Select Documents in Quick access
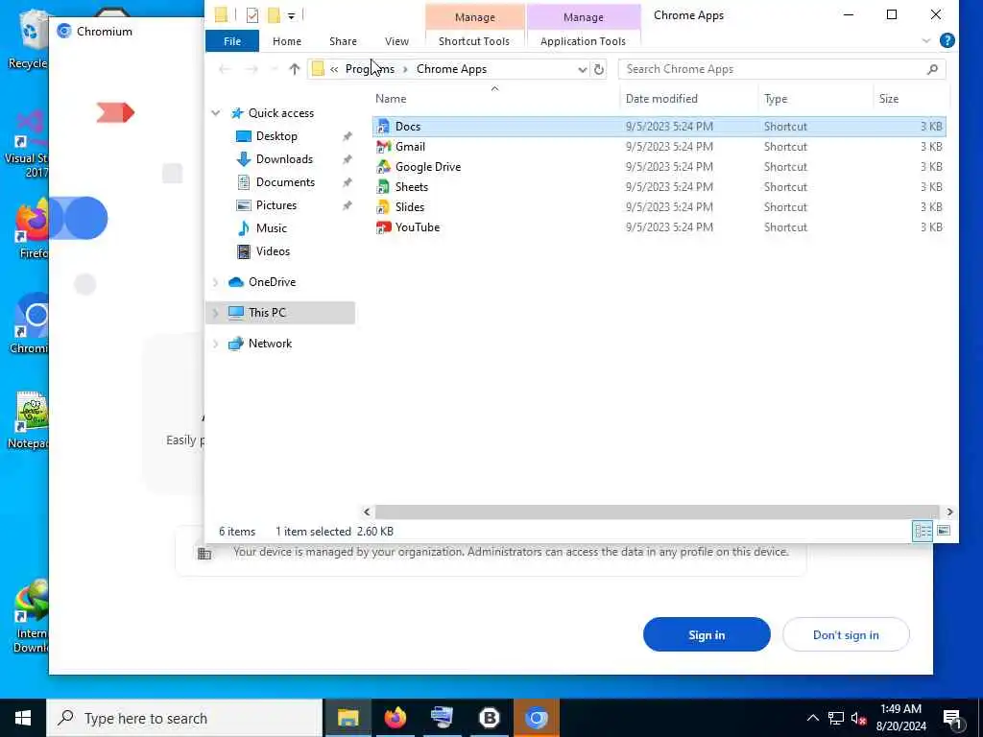Image resolution: width=983 pixels, height=737 pixels. coord(285,182)
